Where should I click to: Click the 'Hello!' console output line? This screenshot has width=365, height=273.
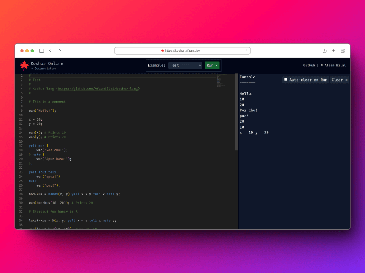[x=246, y=94]
